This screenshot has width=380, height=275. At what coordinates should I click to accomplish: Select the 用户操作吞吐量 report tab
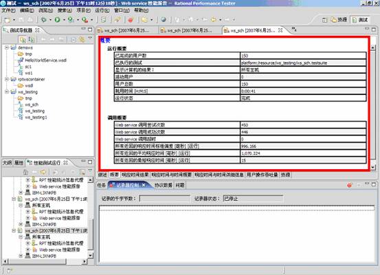[x=262, y=175]
